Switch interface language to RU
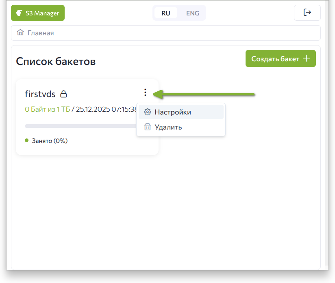This screenshot has height=283, width=335. (166, 13)
